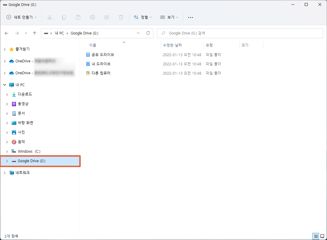Switch to large icons view in status bar
This screenshot has height=240, width=327.
coord(322,236)
